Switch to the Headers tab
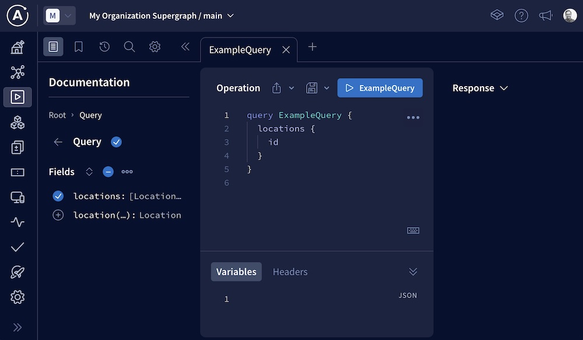This screenshot has width=583, height=340. click(290, 271)
